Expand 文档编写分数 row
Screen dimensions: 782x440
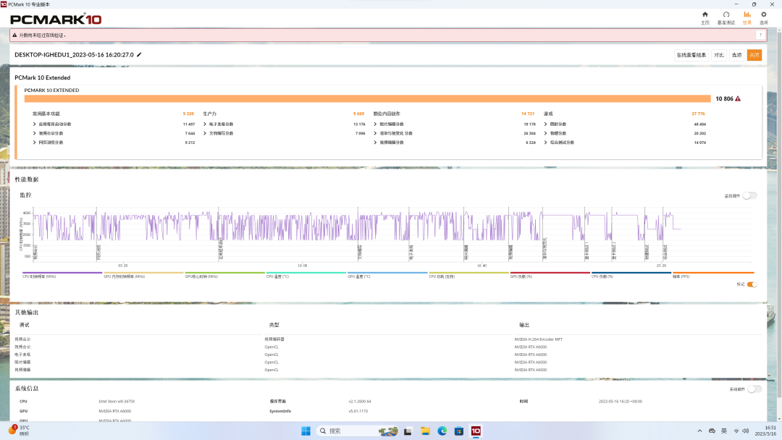click(x=205, y=134)
